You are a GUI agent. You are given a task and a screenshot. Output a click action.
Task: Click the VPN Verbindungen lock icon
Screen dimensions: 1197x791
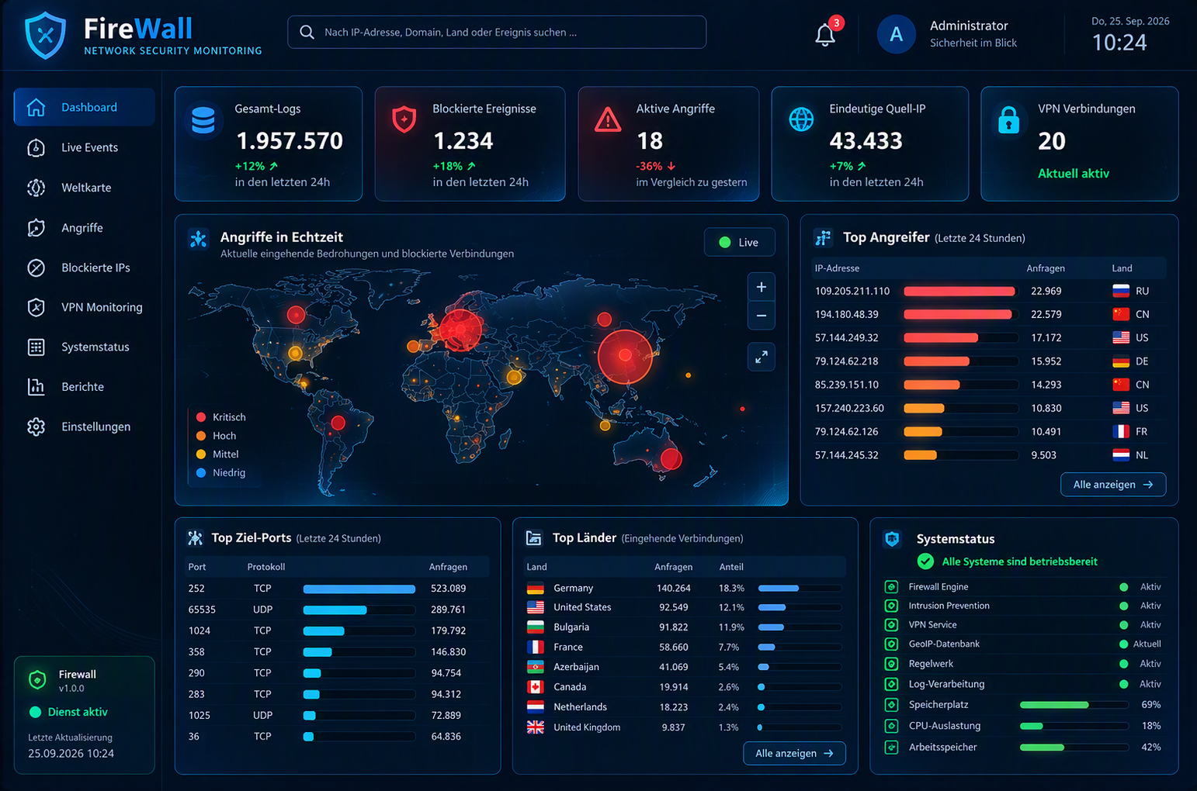pos(1008,119)
